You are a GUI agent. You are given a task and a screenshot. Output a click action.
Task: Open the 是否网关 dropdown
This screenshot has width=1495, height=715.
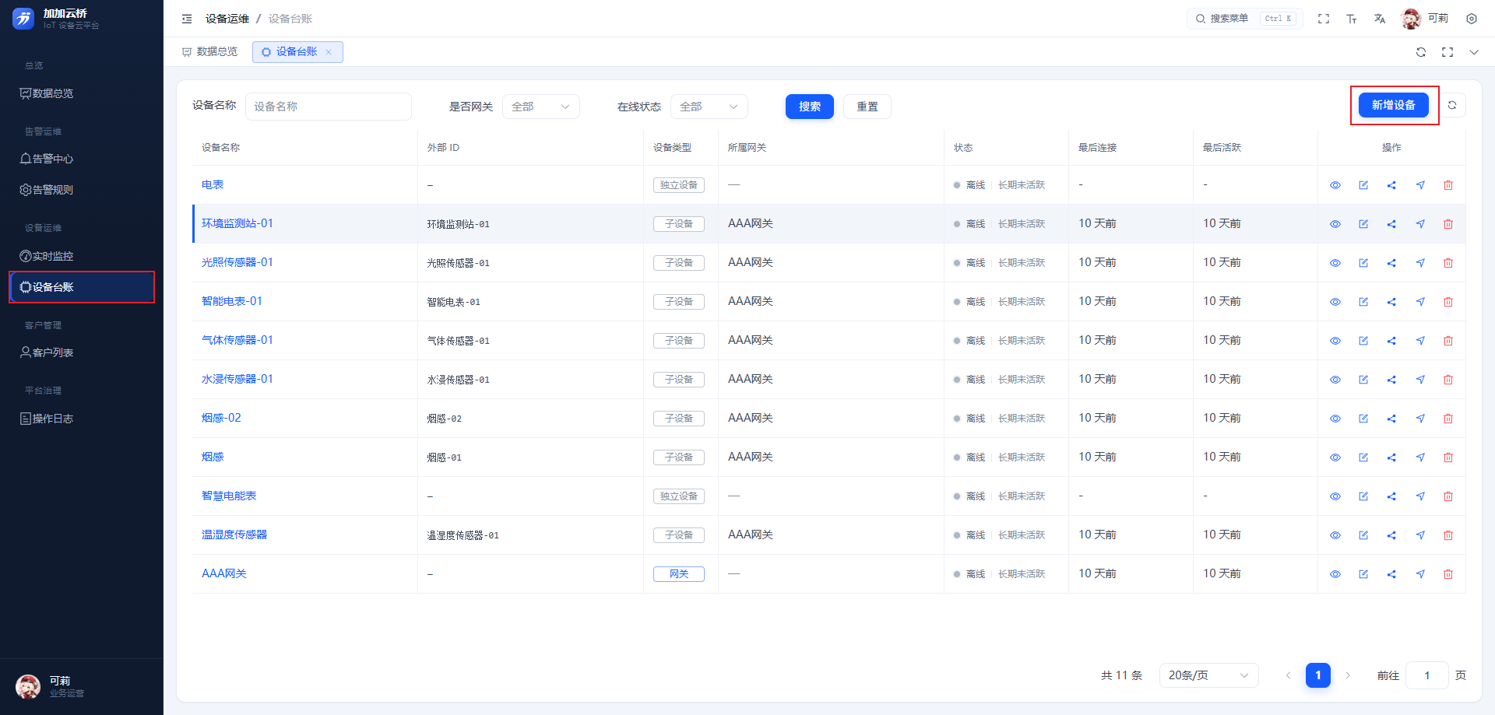pos(541,107)
